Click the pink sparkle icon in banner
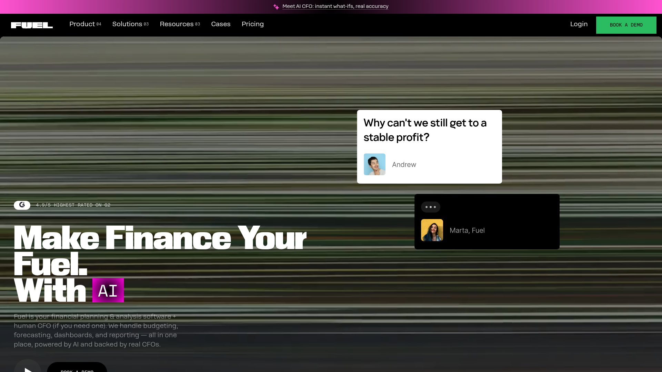This screenshot has height=372, width=662. [x=276, y=7]
